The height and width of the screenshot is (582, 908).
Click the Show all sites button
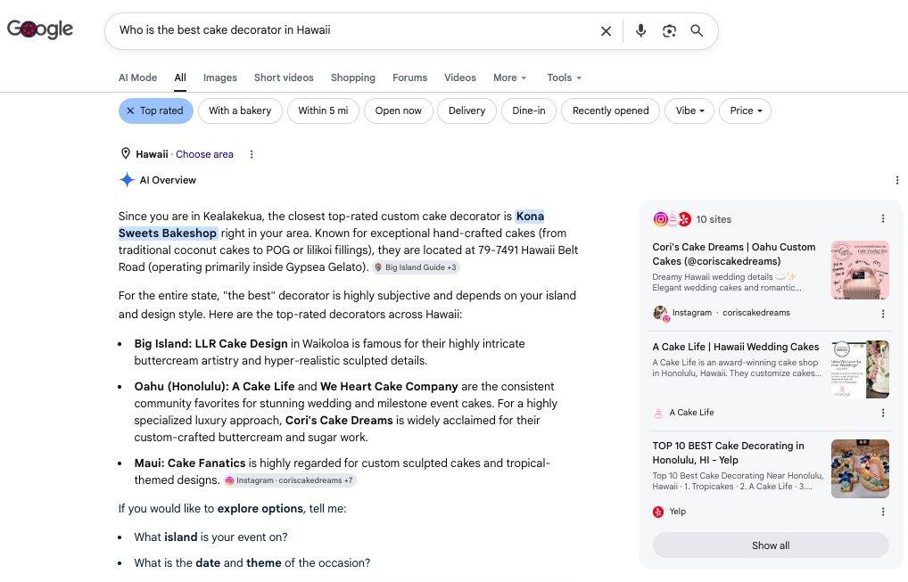[x=770, y=545]
